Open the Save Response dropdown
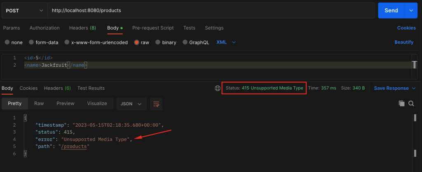Screen dimensions: 422x172 pos(394,88)
